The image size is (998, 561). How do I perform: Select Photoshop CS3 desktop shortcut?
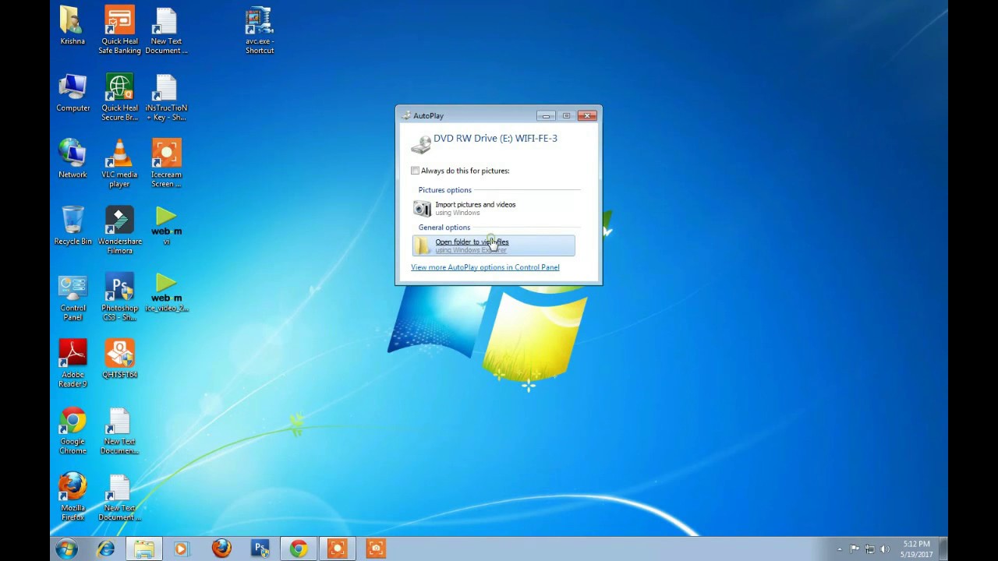point(119,298)
